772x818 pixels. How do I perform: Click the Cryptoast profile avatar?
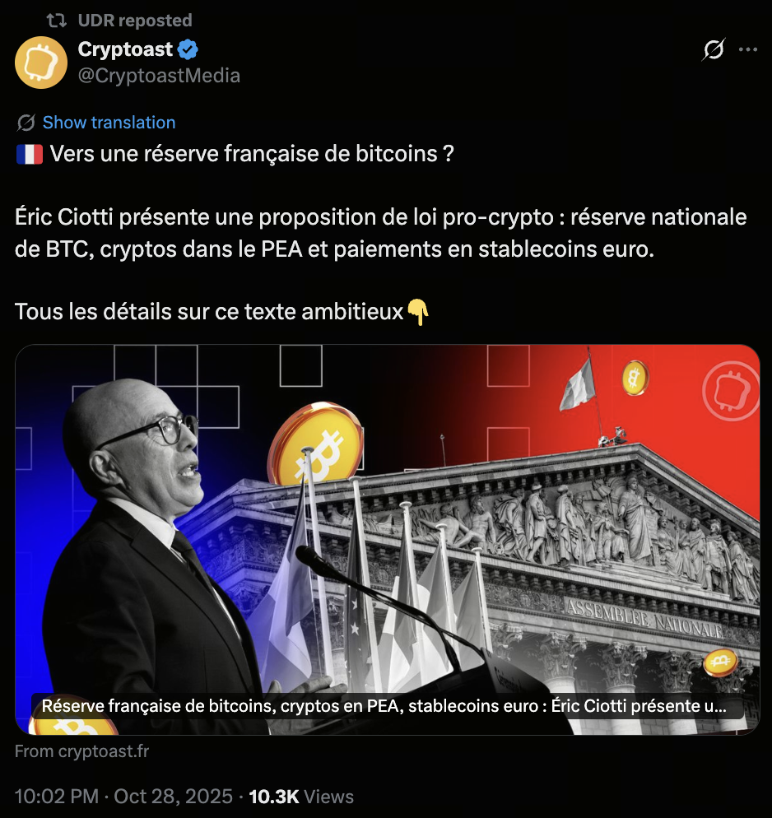[41, 63]
